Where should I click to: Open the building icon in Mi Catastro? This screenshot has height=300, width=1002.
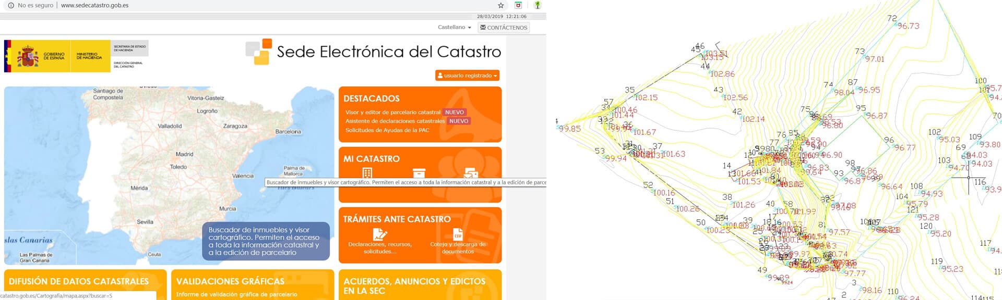(x=367, y=172)
